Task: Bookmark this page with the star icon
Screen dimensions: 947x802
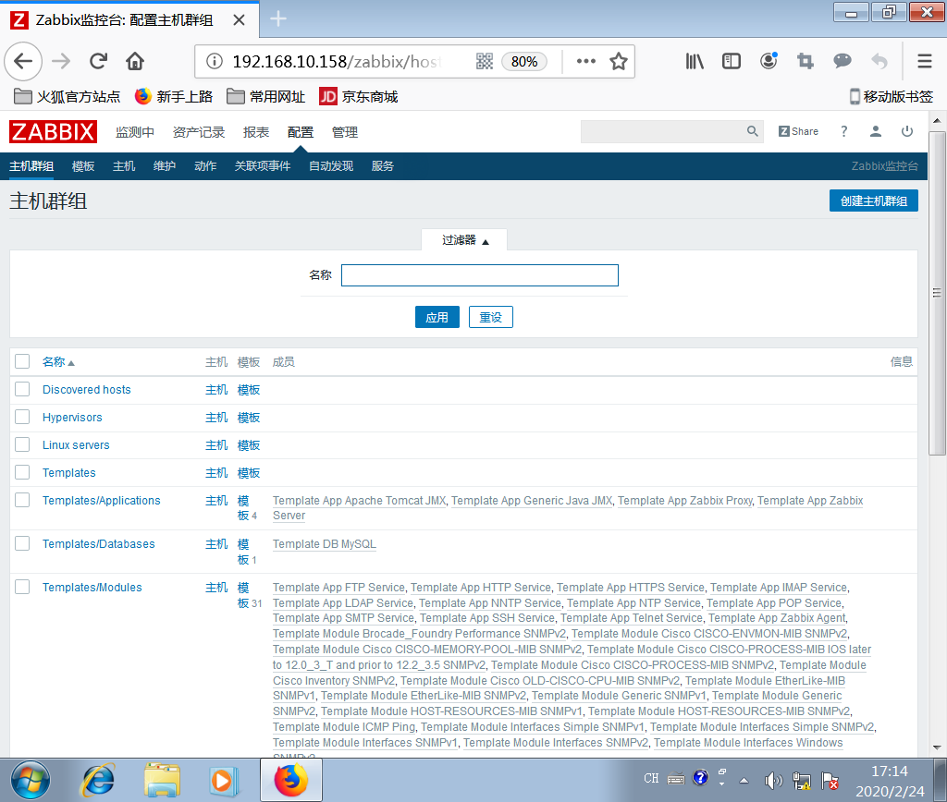Action: click(x=619, y=61)
